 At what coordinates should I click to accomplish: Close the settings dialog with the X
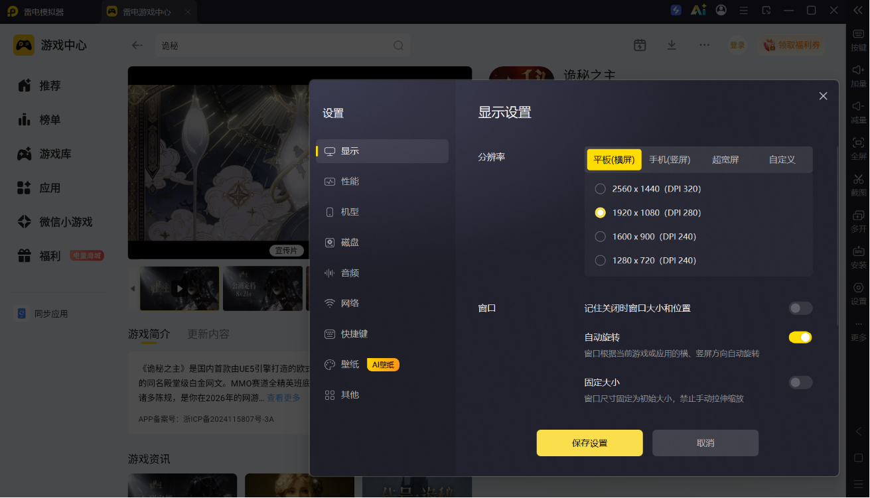pos(823,96)
